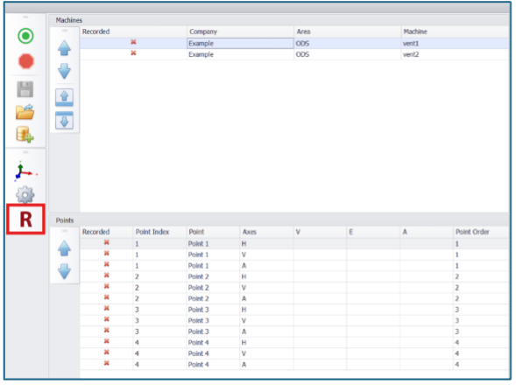
Task: Add database with the database plus icon
Action: pyautogui.click(x=25, y=135)
